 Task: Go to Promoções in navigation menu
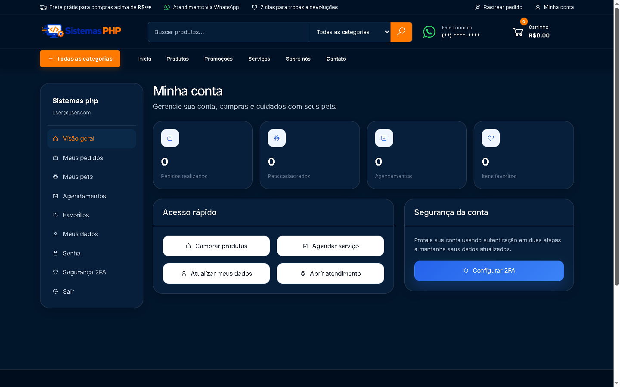[x=218, y=59]
